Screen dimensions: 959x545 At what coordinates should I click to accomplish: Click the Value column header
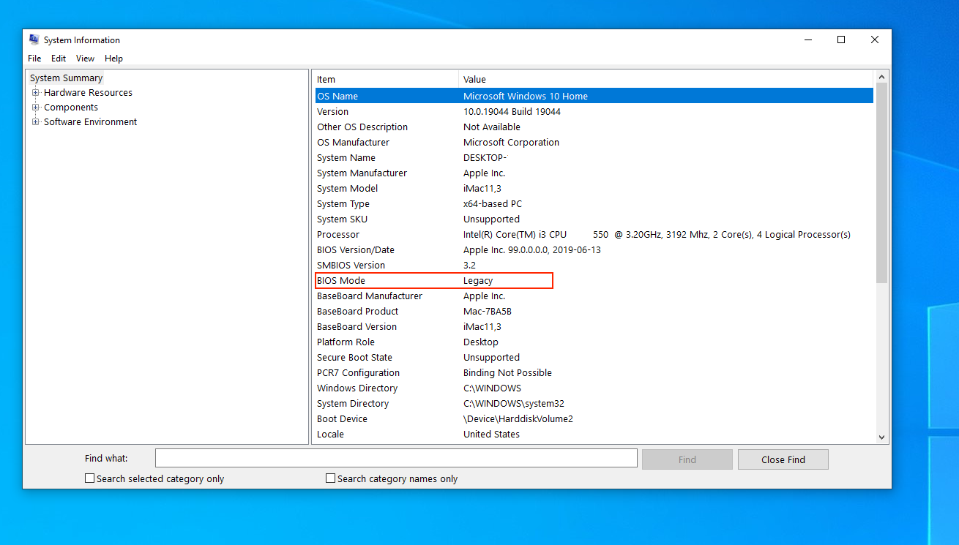click(x=666, y=79)
